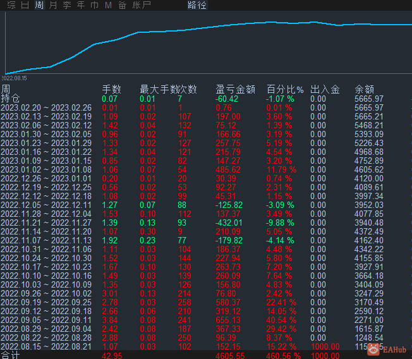This screenshot has width=412, height=359.
Task: Open the 季 quarterly tab
Action: [x=67, y=5]
